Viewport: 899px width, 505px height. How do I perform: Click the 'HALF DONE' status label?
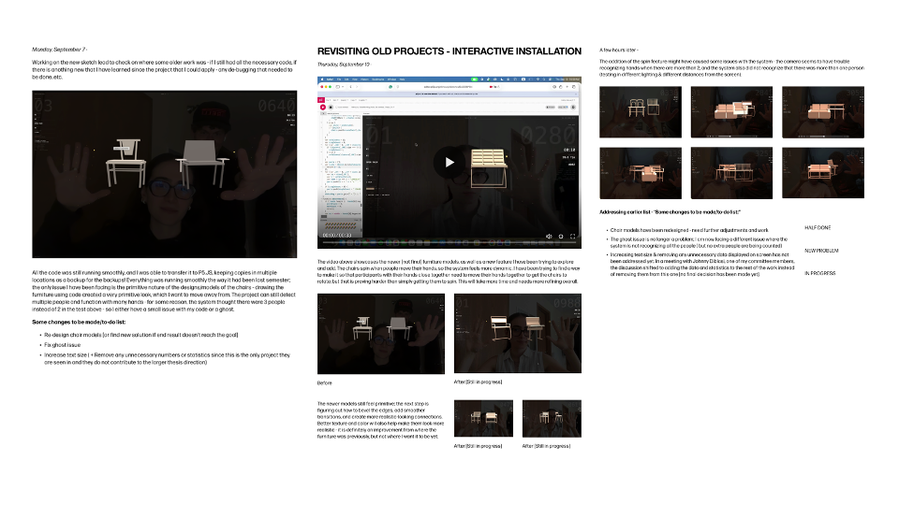coord(818,228)
